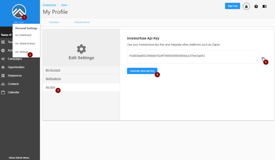The height and width of the screenshot is (160, 275).
Task: Click the Zapier integration description text
Action: coord(173,45)
